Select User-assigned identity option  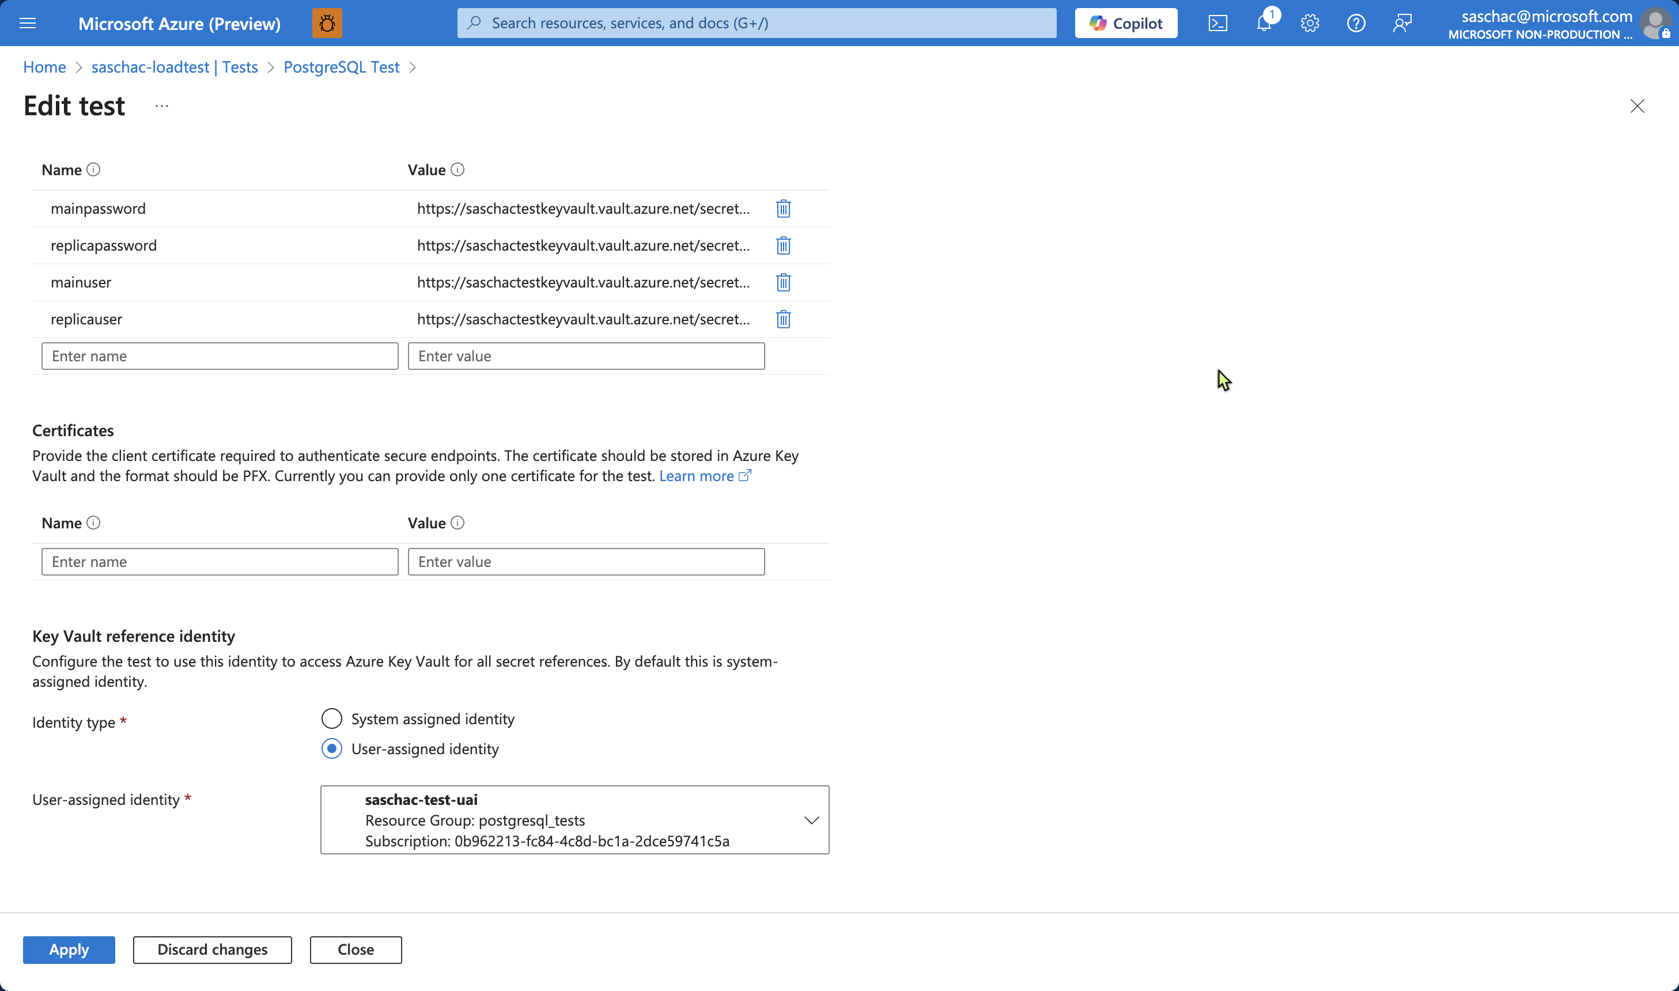click(x=332, y=748)
